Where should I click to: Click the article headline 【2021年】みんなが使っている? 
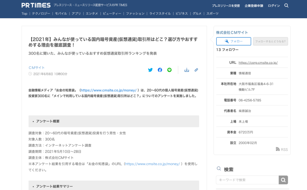tap(113, 42)
